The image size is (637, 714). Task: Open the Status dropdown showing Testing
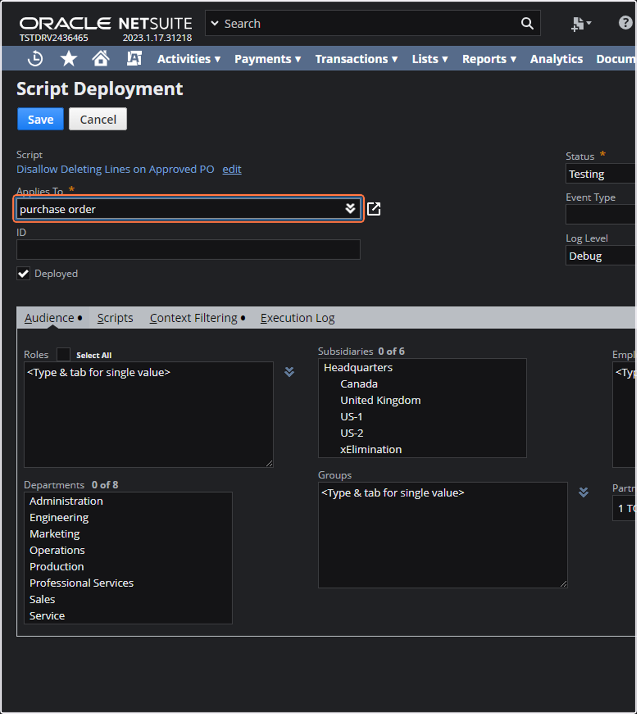click(x=601, y=174)
